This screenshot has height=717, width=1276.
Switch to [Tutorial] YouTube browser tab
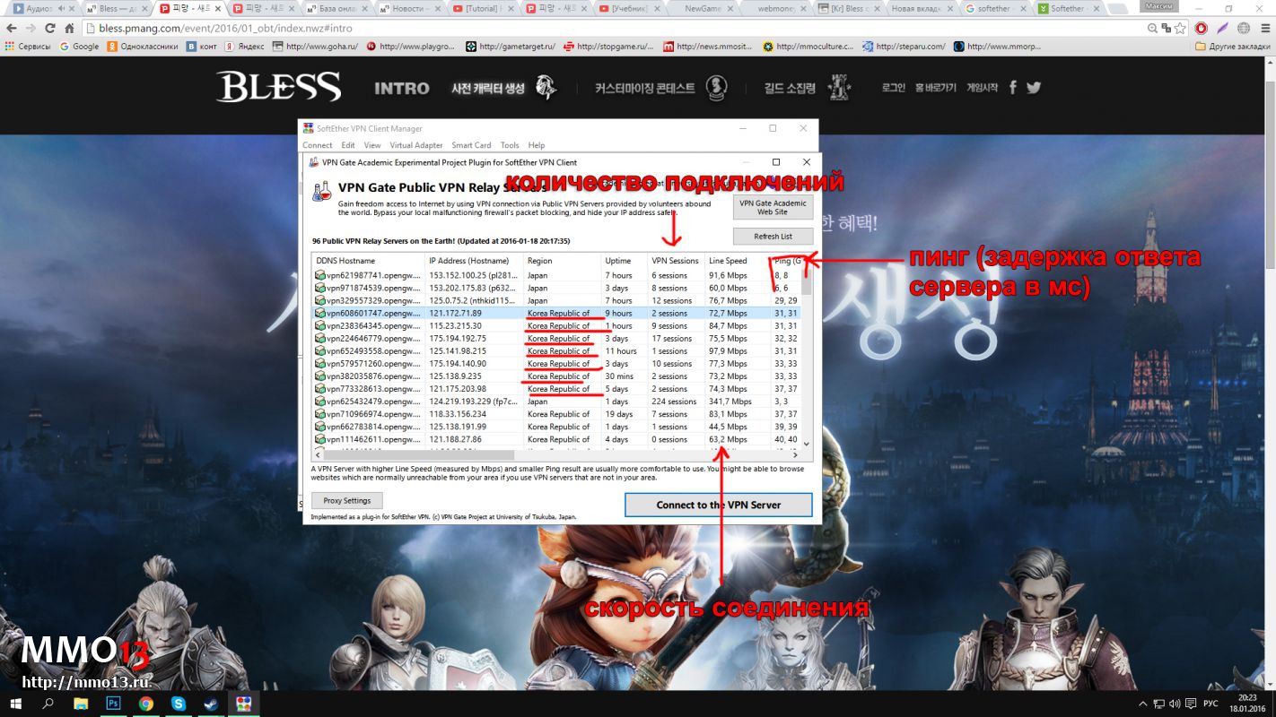coord(481,8)
